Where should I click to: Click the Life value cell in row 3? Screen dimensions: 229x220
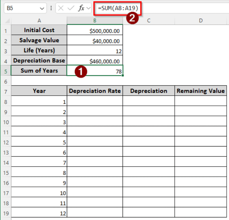[95, 50]
